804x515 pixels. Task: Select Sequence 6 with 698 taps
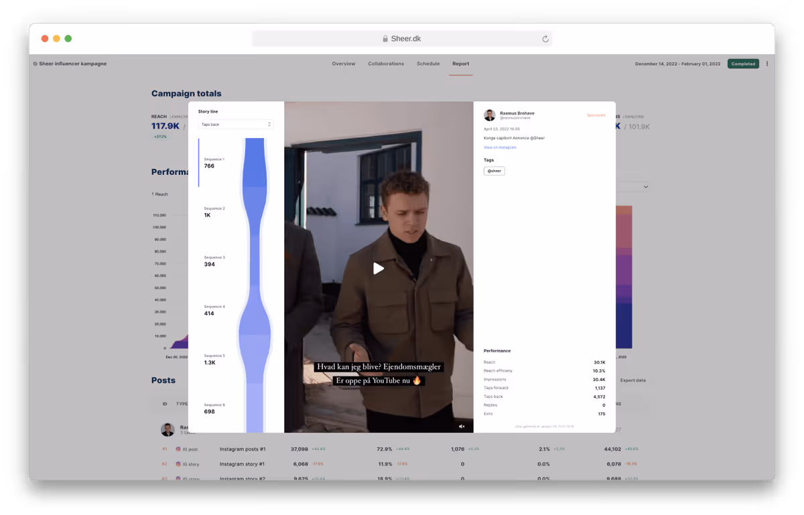[214, 409]
